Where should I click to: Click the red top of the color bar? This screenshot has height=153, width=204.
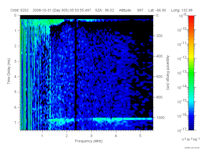[x=191, y=18]
